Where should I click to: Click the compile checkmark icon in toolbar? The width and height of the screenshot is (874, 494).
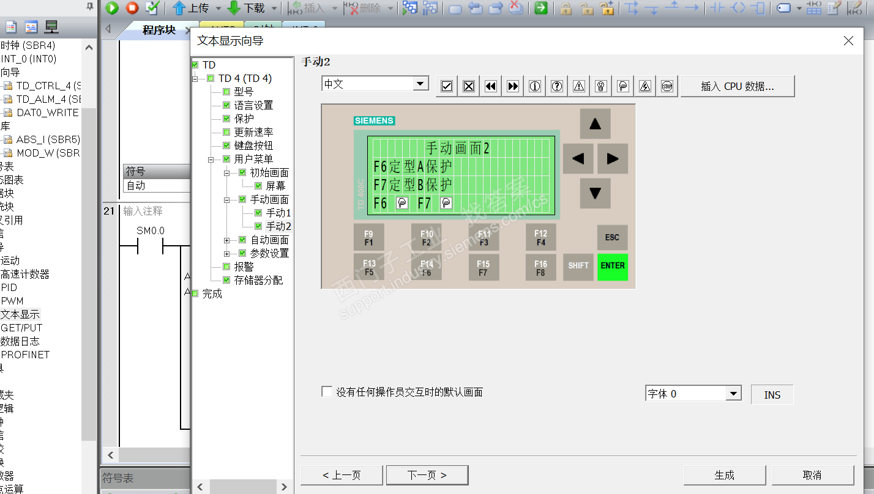[152, 8]
